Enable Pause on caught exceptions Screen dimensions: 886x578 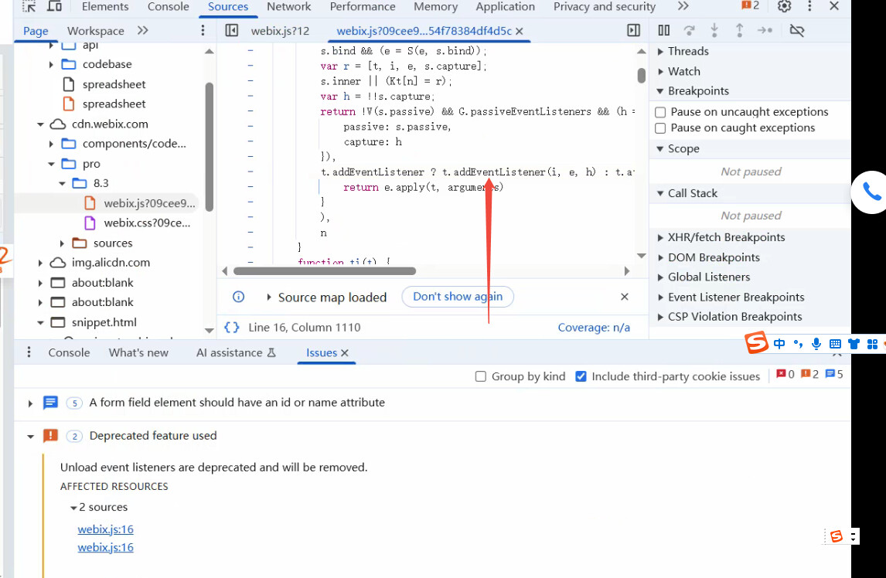click(x=660, y=127)
